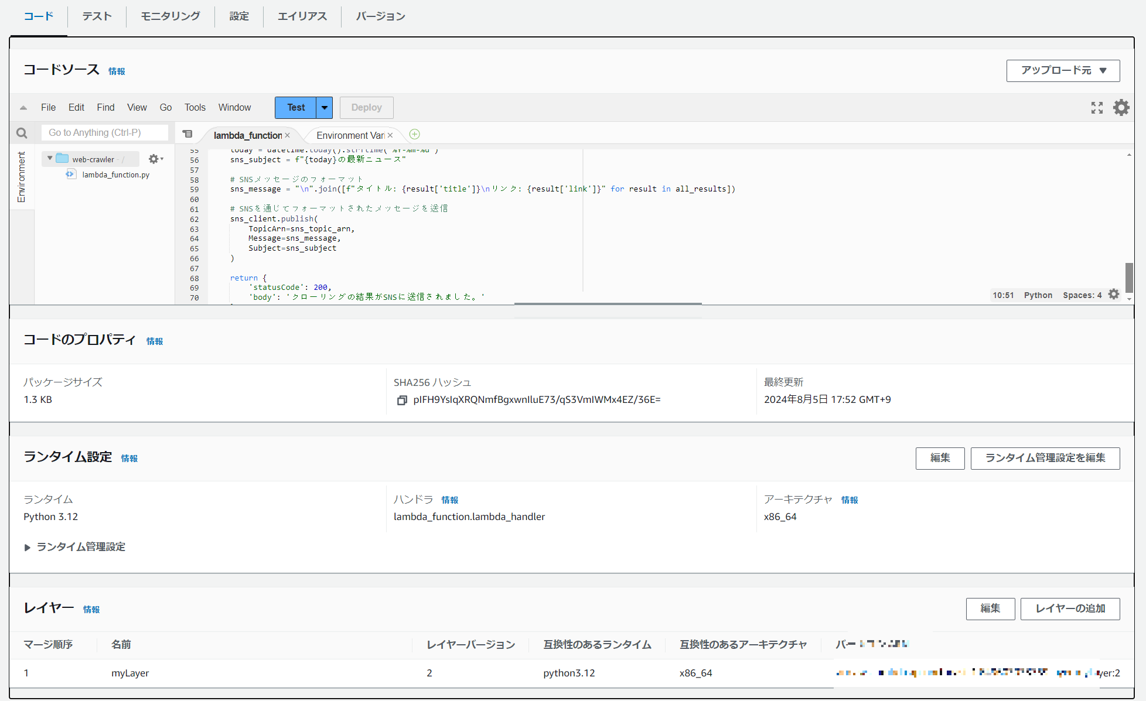Click ランタイム管理設定を編集 button

pyautogui.click(x=1045, y=458)
